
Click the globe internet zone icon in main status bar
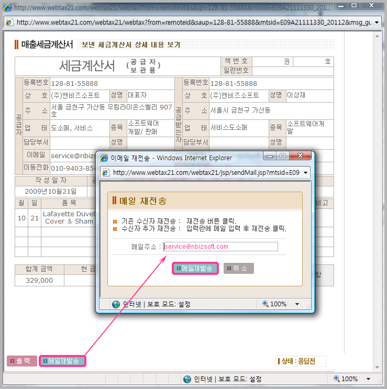click(187, 379)
